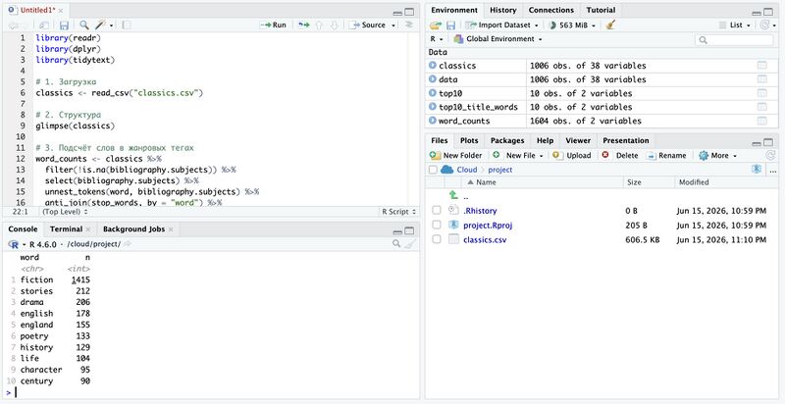785x404 pixels.
Task: Switch to the Plots tab
Action: (469, 140)
